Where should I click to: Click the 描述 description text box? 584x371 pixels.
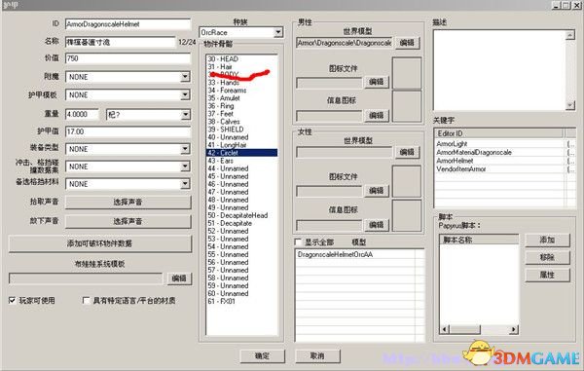coord(499,70)
